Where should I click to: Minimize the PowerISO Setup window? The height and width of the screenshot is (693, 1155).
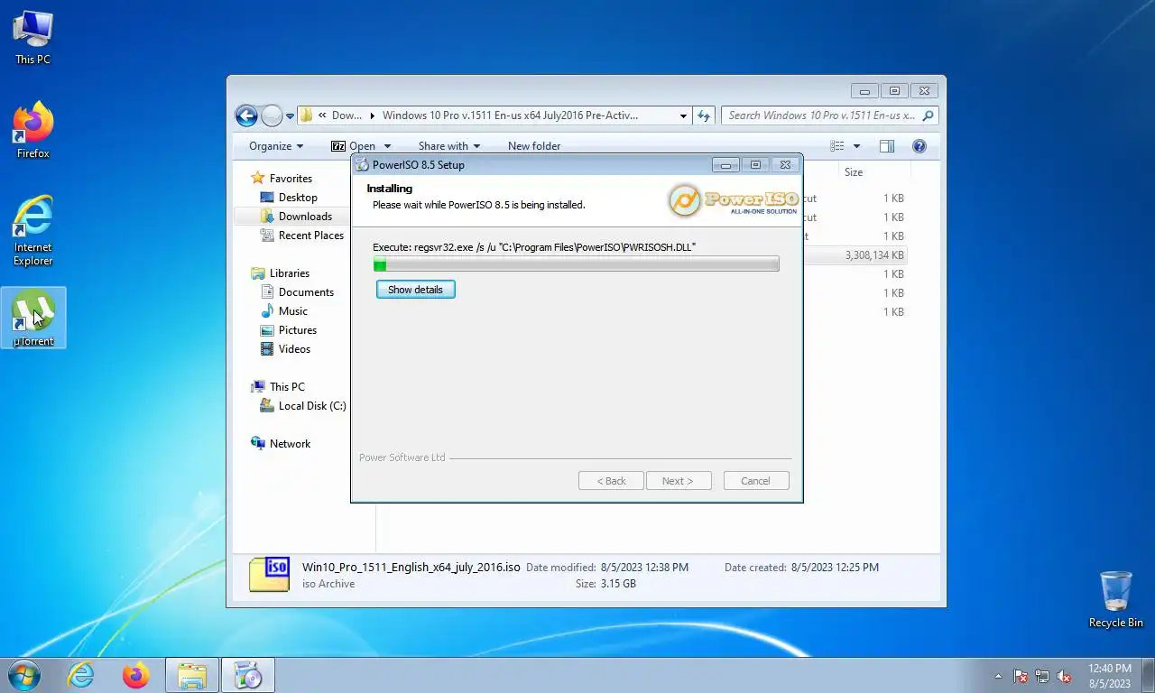click(x=725, y=165)
